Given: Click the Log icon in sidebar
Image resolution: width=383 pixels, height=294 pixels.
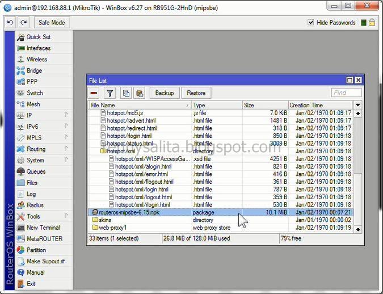Looking at the screenshot, I should tap(21, 194).
